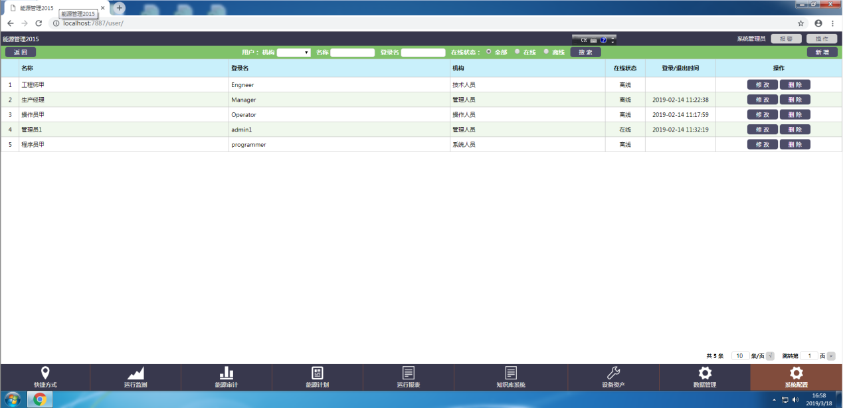
Task: Open the CH input language bar options
Action: tap(612, 41)
